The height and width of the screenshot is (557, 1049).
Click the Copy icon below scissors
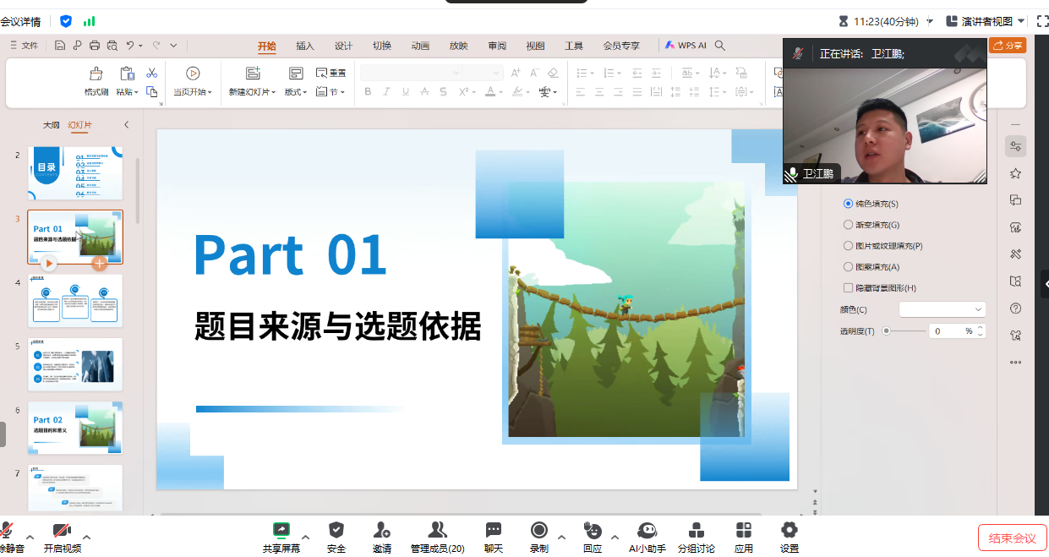[x=152, y=91]
